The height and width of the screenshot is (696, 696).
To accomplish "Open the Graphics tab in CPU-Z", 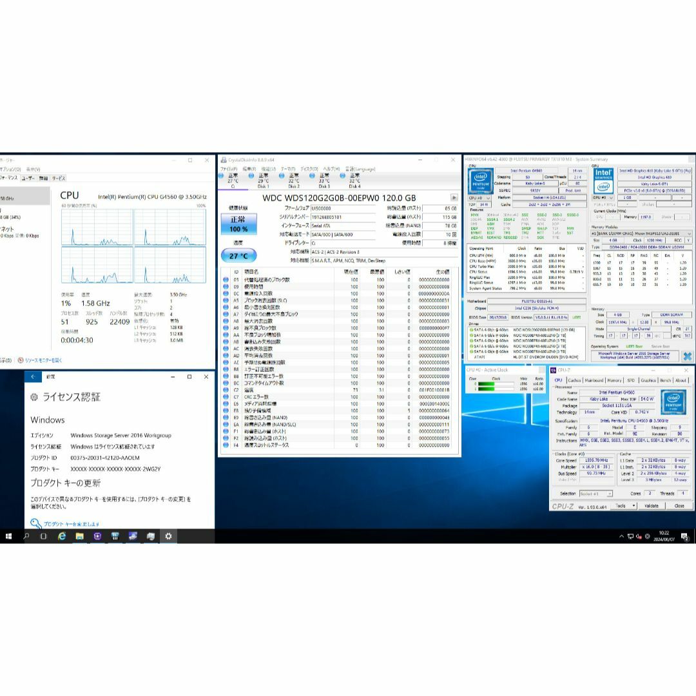I will 648,380.
